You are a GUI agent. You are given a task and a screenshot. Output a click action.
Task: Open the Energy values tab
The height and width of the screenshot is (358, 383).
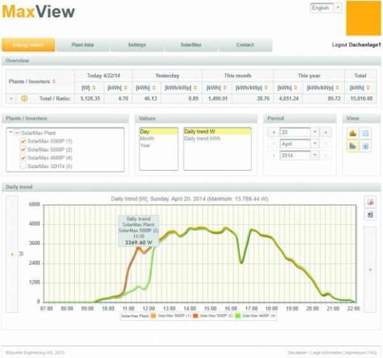pos(28,45)
